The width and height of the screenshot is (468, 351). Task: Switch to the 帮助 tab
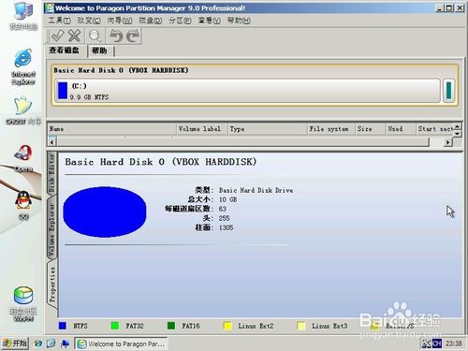pos(99,51)
